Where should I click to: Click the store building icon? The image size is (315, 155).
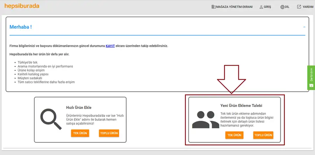point(213,7)
